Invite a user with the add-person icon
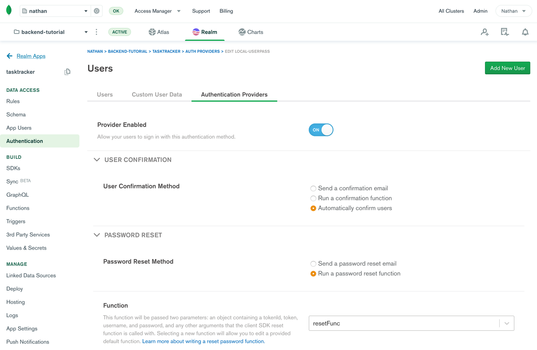537x350 pixels. 485,32
